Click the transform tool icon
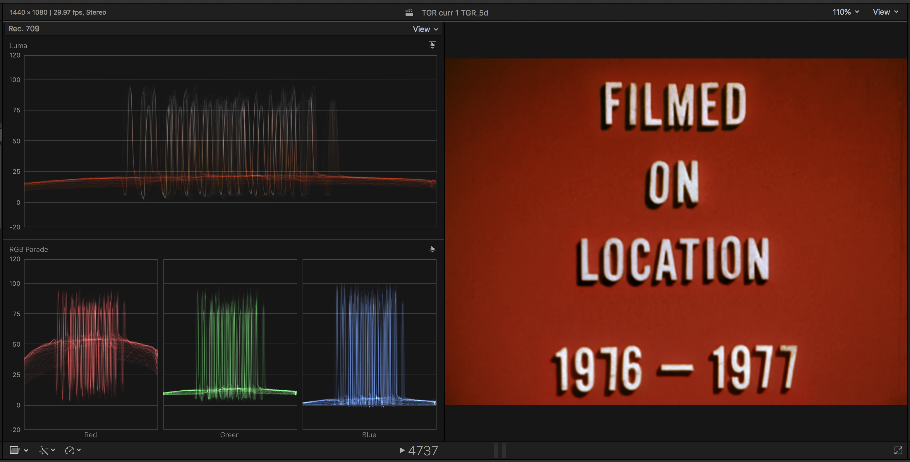The image size is (910, 462). 14,450
